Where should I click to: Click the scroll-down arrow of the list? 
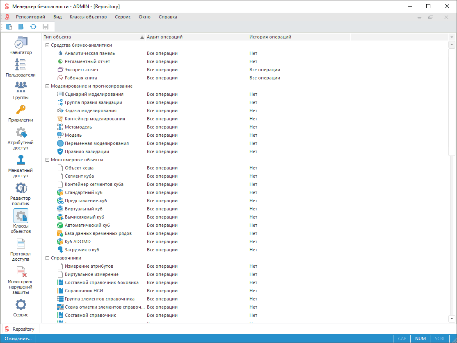pos(452,318)
